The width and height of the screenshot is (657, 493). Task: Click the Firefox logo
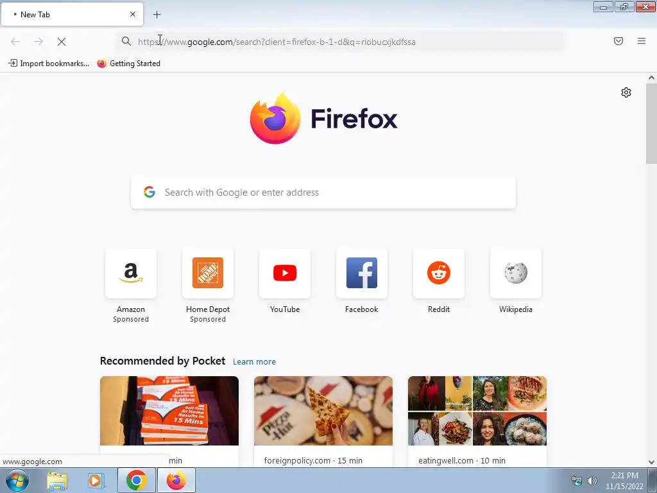click(323, 118)
